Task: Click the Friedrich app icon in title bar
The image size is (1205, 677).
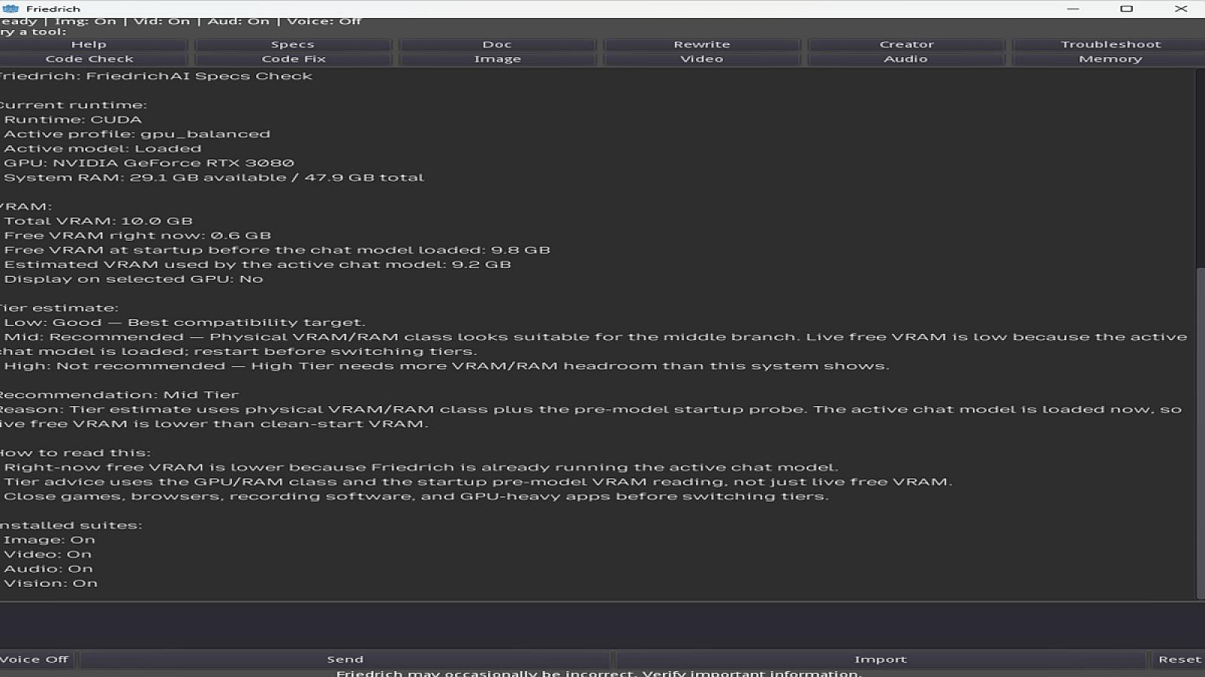Action: [x=11, y=9]
